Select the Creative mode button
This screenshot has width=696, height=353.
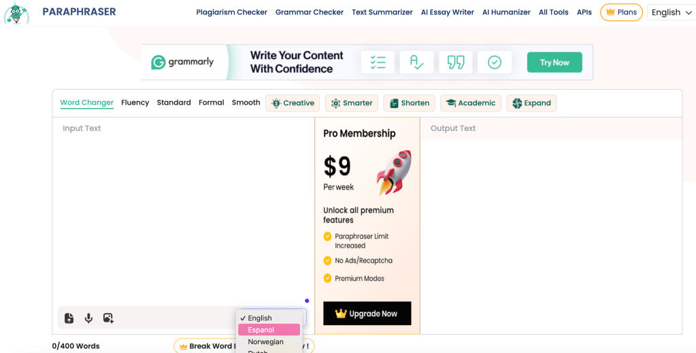click(x=293, y=103)
